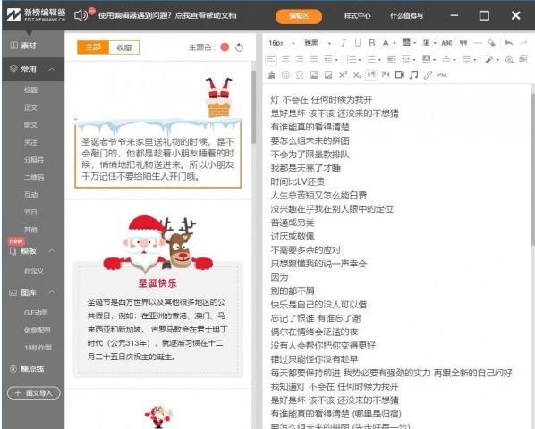Reset the theme color with circular arrow
This screenshot has width=535, height=429.
[x=239, y=47]
